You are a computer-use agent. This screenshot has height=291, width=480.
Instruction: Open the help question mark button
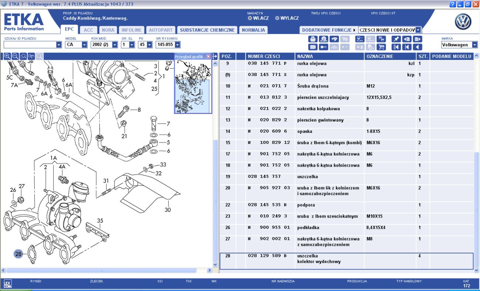[x=452, y=4]
